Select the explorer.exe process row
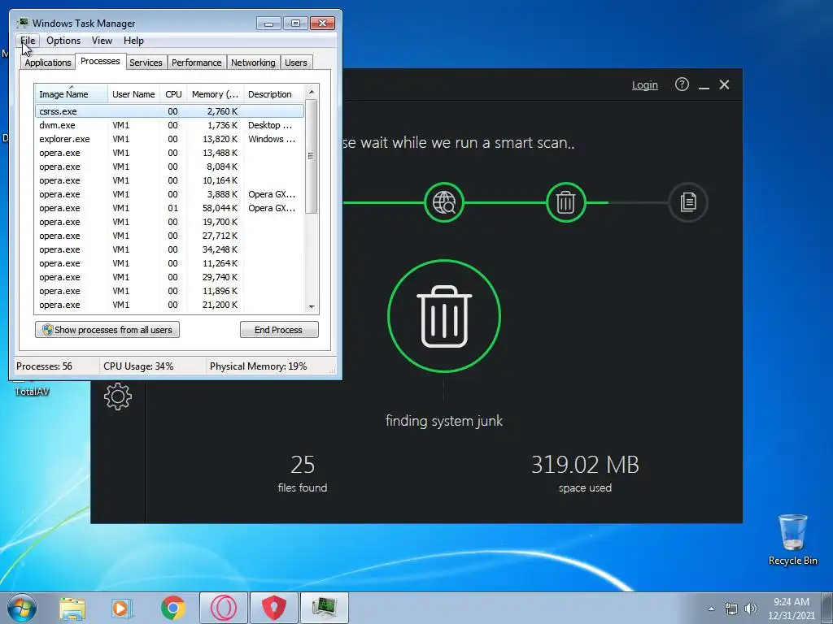Image resolution: width=833 pixels, height=624 pixels. [x=169, y=139]
